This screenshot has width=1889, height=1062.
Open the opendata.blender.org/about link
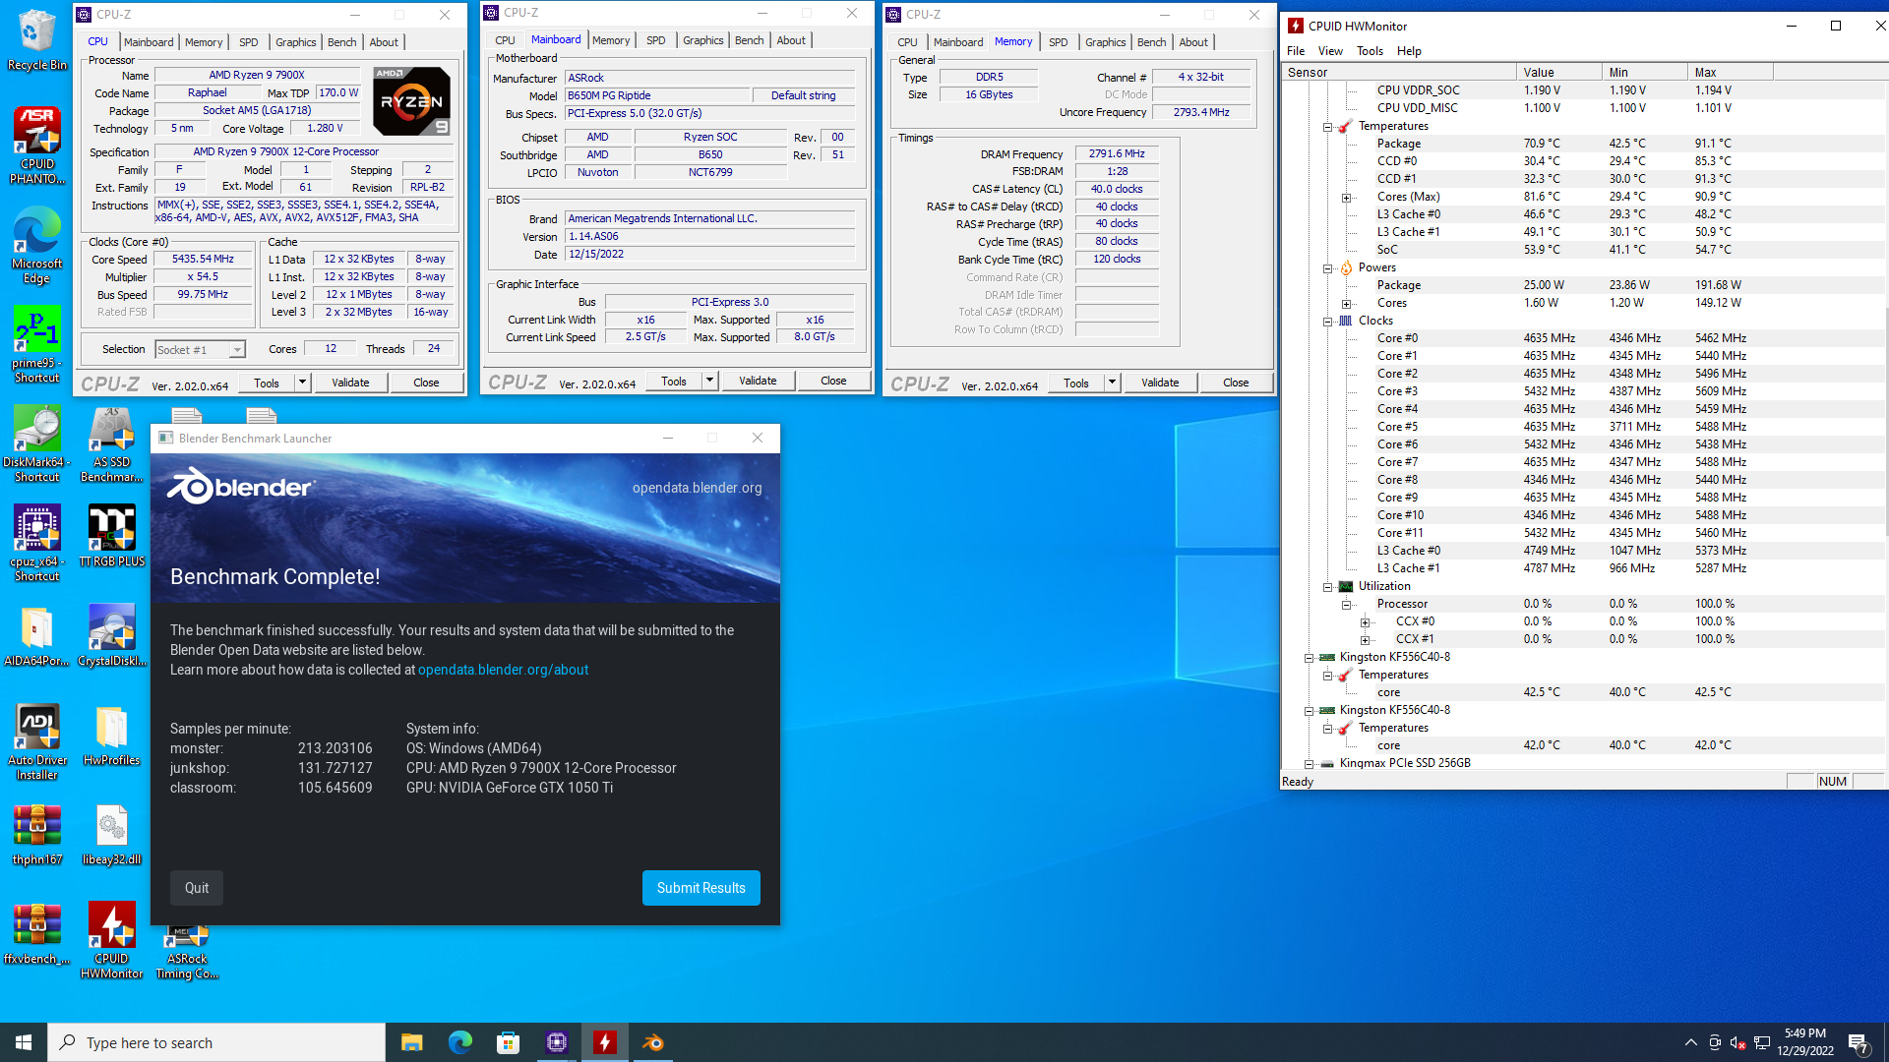coord(503,670)
